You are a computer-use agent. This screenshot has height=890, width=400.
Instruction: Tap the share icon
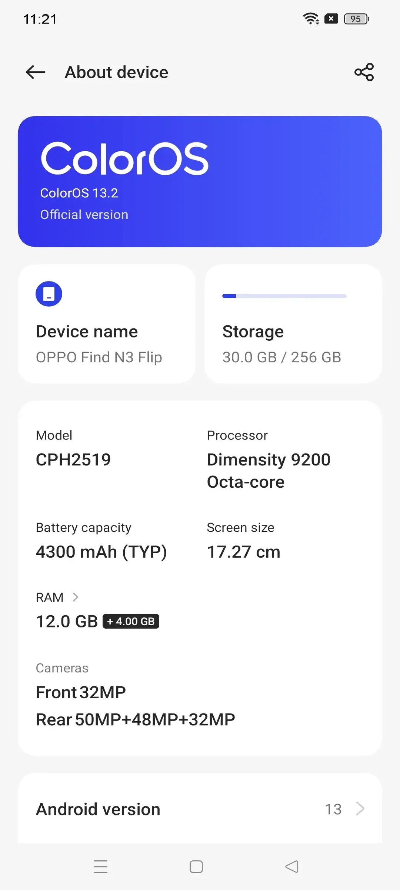364,72
